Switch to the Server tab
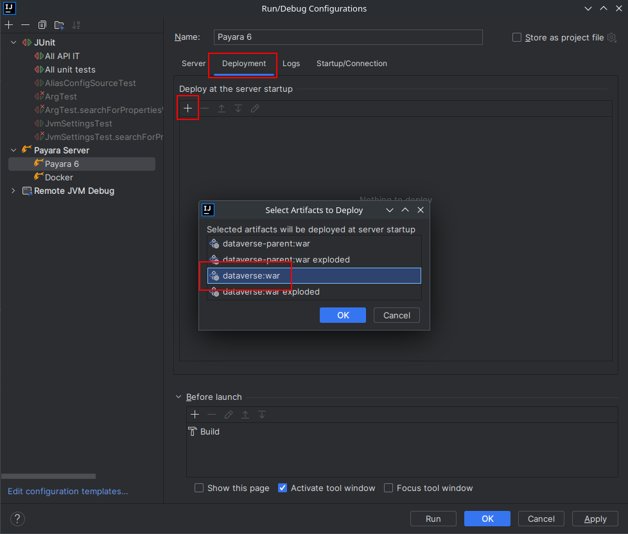The image size is (628, 534). (x=193, y=64)
